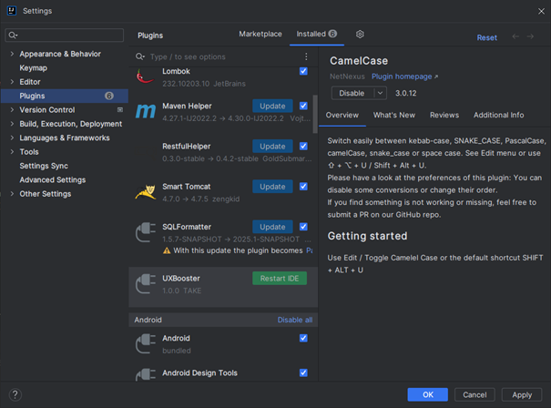The image size is (551, 408).
Task: Click the Version Control project-level indicator icon
Action: tap(120, 109)
